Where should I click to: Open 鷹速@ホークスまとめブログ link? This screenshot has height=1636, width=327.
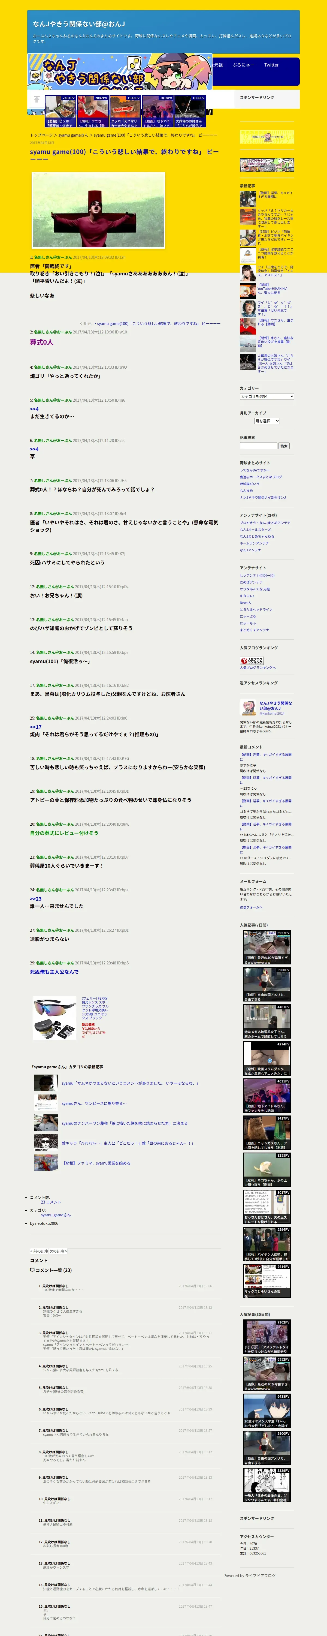(x=261, y=477)
